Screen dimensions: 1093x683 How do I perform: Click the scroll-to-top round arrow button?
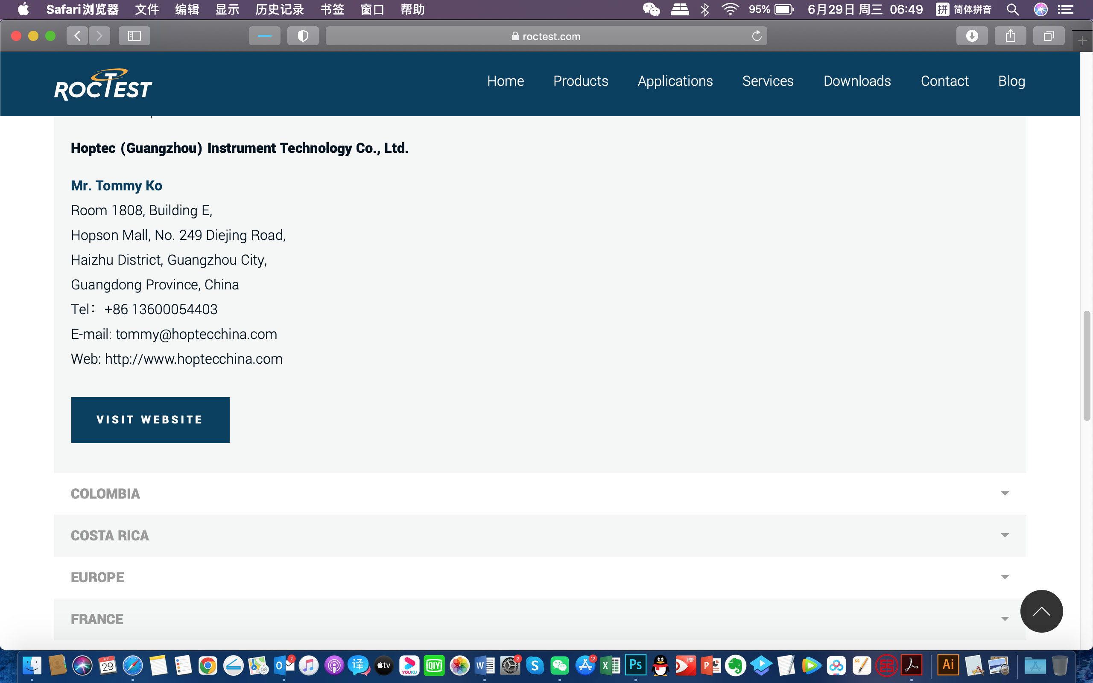pyautogui.click(x=1041, y=611)
